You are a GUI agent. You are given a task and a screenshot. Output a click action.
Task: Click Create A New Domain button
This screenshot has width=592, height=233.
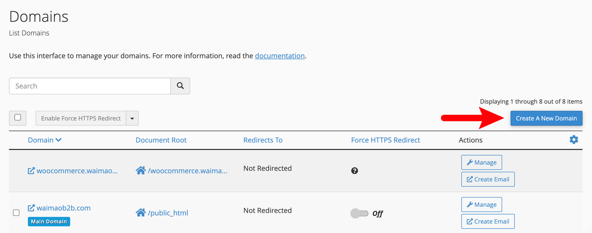[546, 118]
